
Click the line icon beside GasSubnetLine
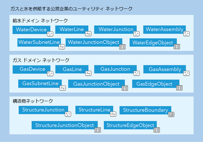63,88
